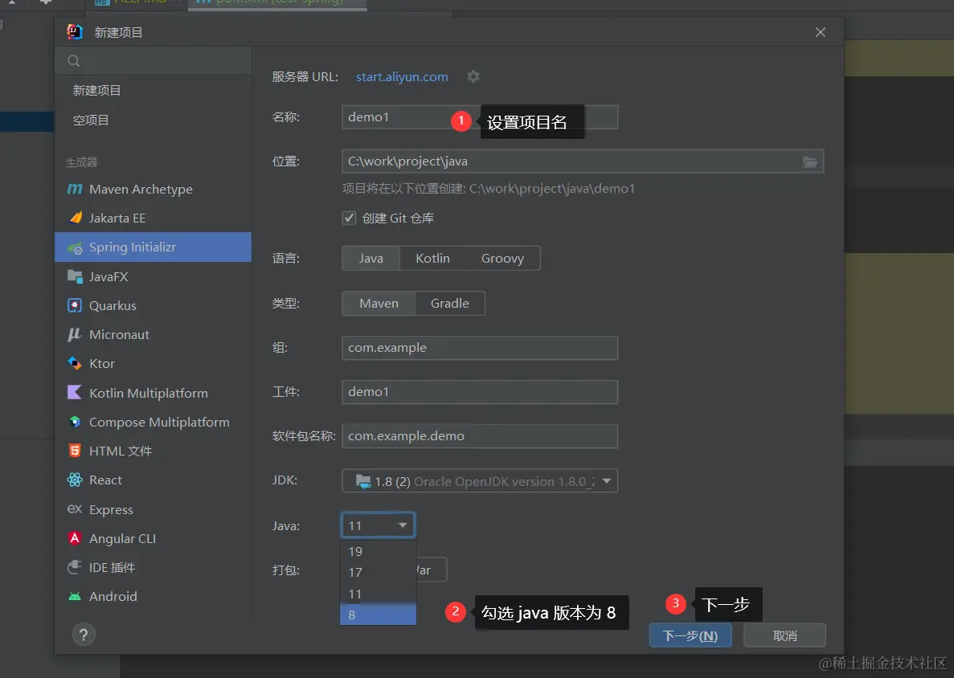Select Ktor generator
This screenshot has height=678, width=954.
coord(154,364)
